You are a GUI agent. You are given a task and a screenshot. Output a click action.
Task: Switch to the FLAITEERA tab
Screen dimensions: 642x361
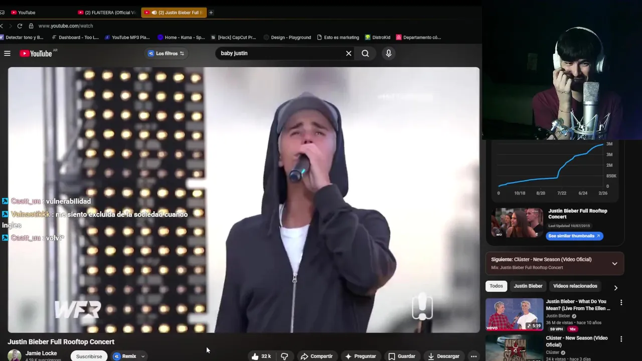[107, 13]
